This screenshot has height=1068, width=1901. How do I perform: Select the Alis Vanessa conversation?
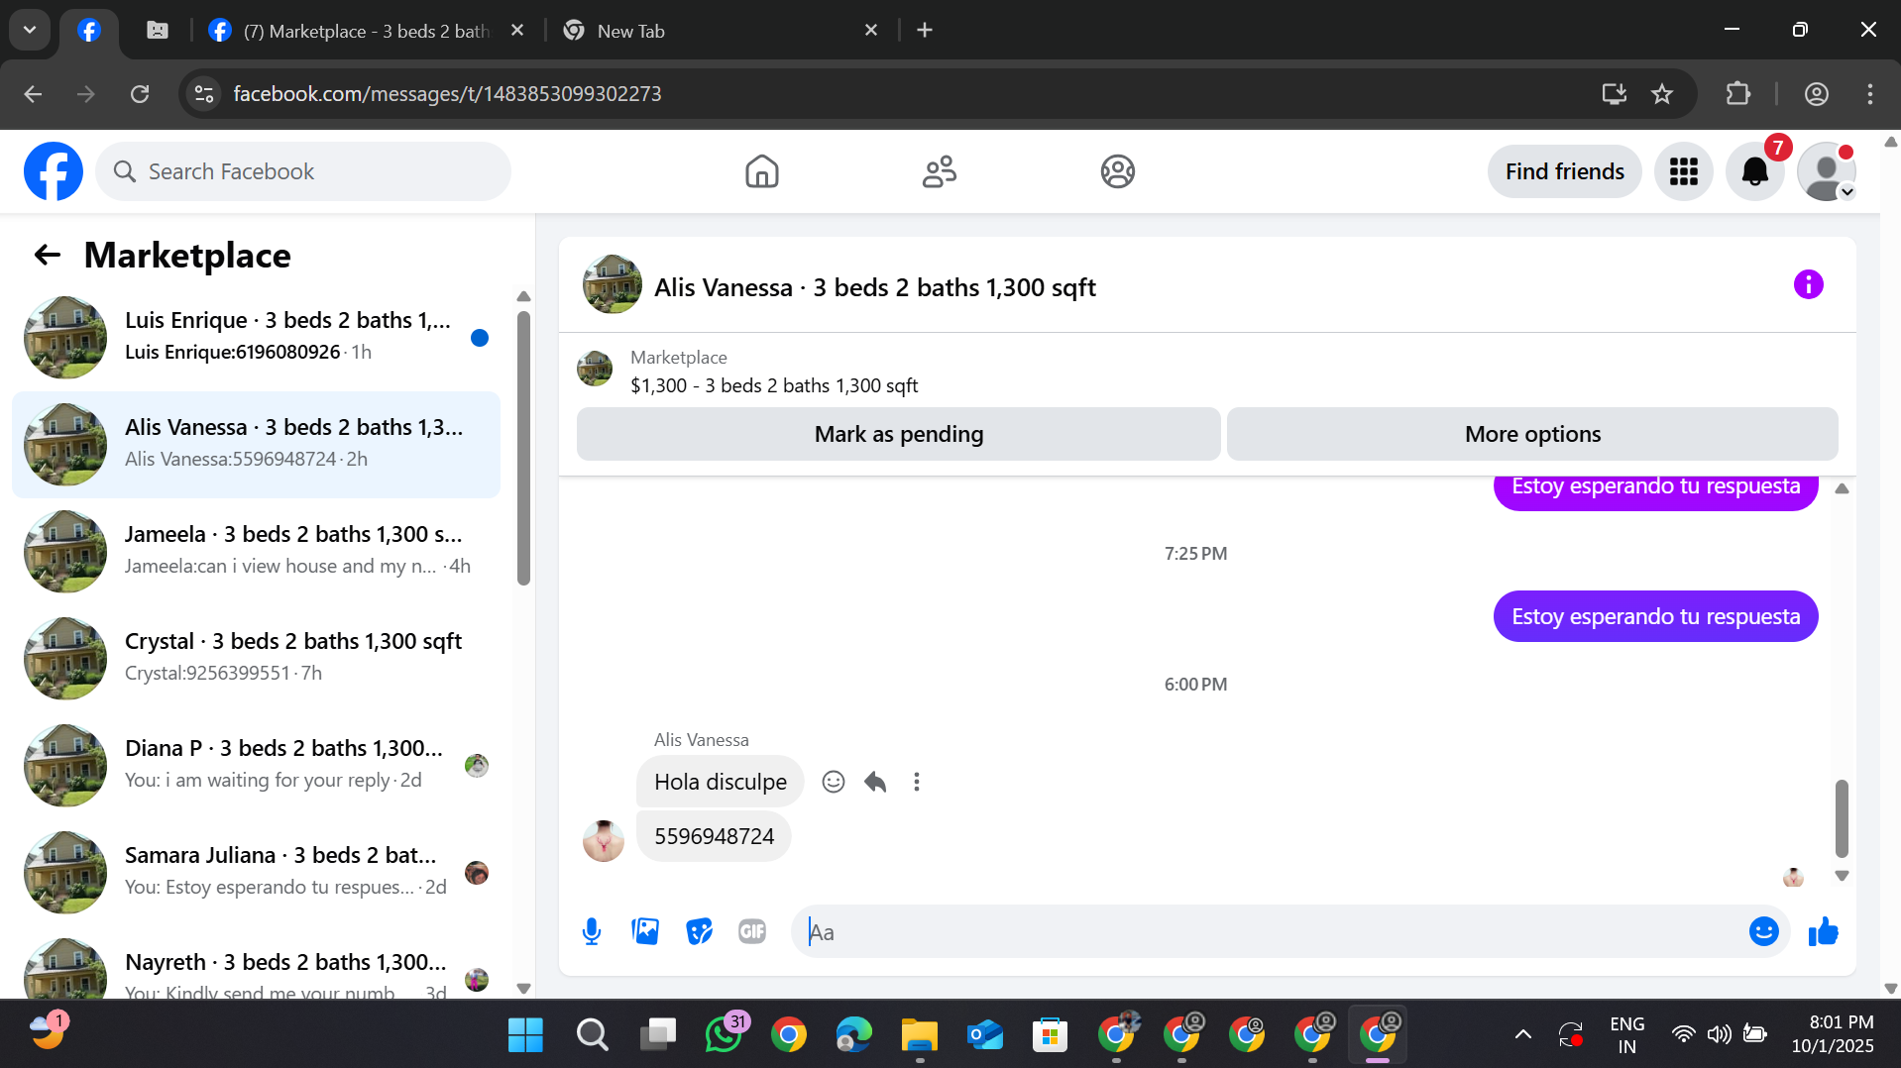256,445
